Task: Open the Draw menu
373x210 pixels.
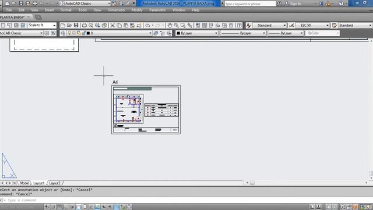Action: [97, 10]
